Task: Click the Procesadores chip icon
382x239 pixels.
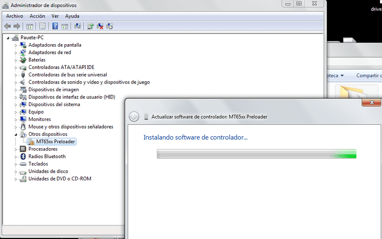Action: [x=23, y=149]
